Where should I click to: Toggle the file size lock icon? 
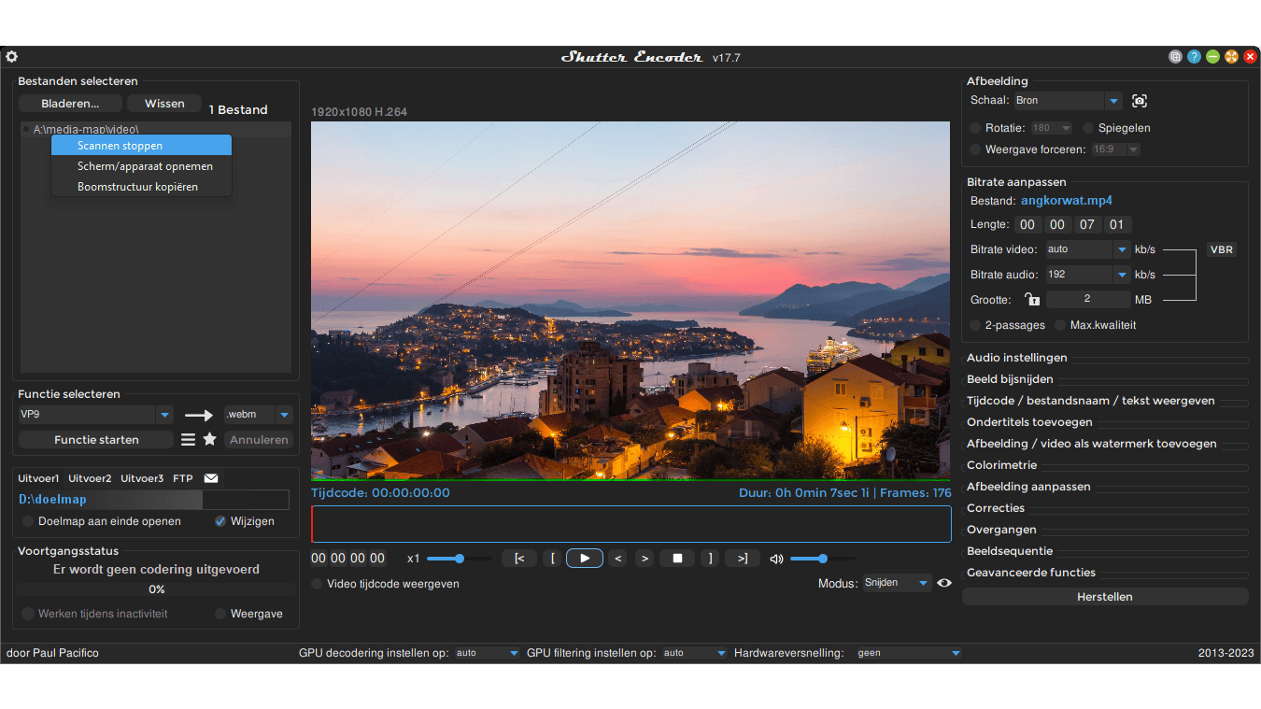[1031, 300]
